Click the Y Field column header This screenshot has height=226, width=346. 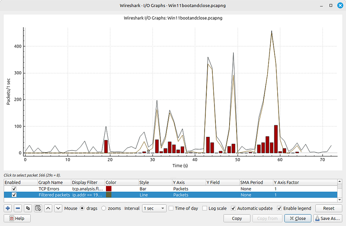pos(222,182)
